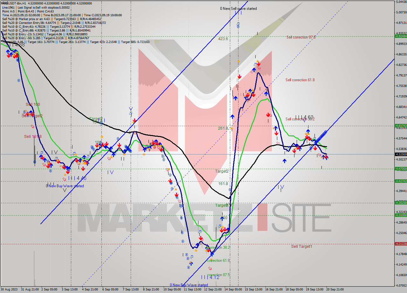Click the 'Sell correction 87.5' label
Viewport: 407px width, 293px height.
pos(301,37)
